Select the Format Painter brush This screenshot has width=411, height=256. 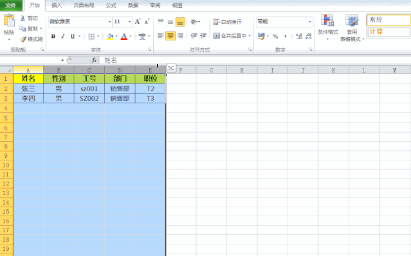[23, 39]
